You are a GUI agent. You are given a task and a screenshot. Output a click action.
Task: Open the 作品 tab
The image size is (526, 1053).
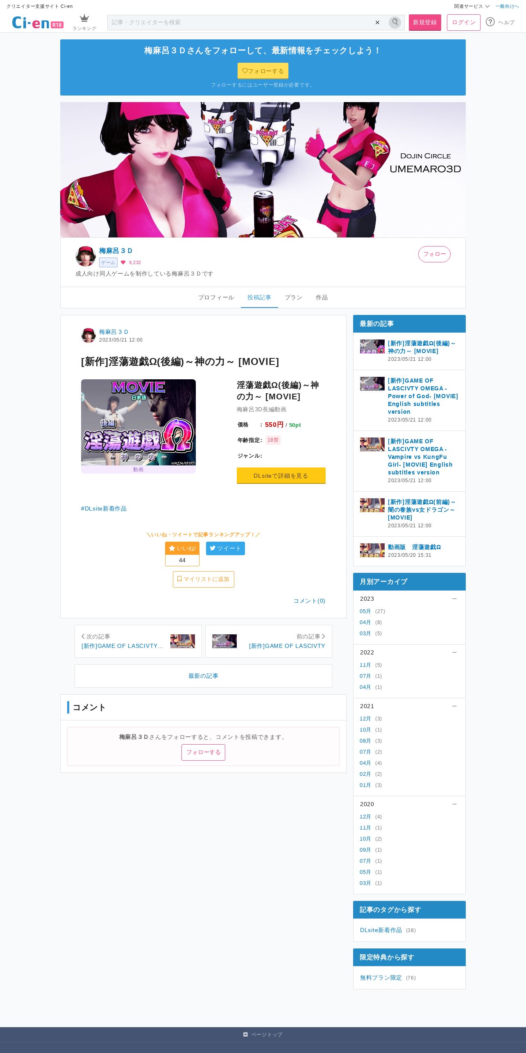322,297
